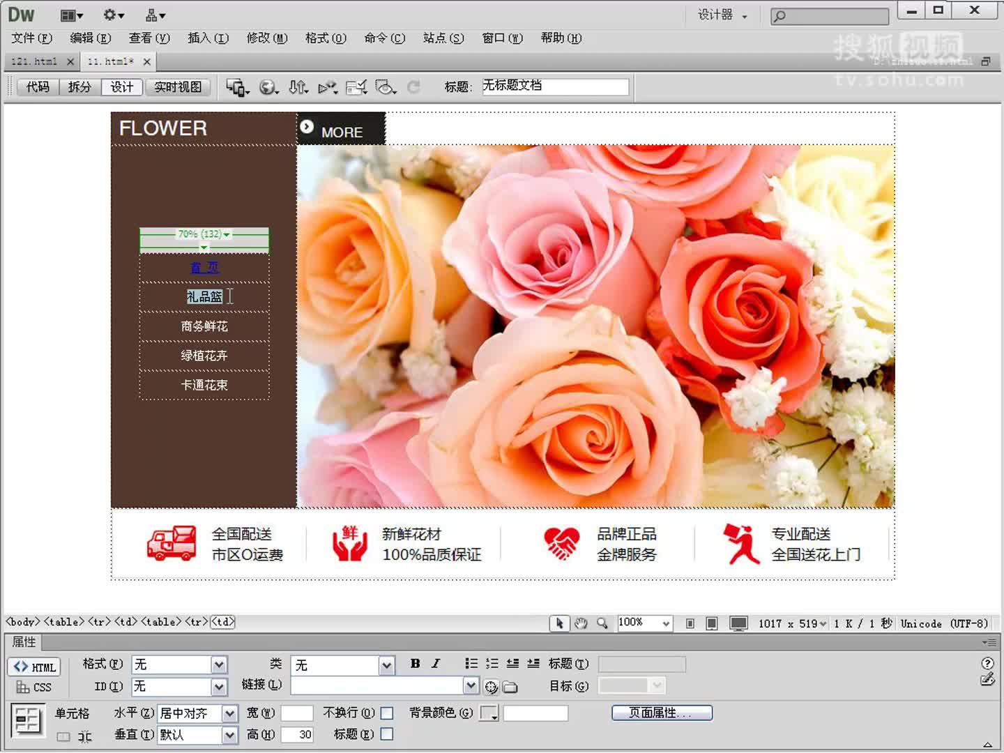Click the Text Outdent icon
Screen dimensions: 1004x753
512,663
